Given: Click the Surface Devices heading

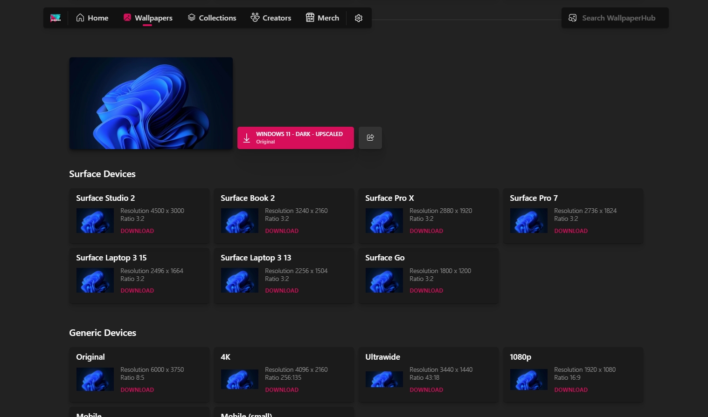Looking at the screenshot, I should pyautogui.click(x=102, y=174).
